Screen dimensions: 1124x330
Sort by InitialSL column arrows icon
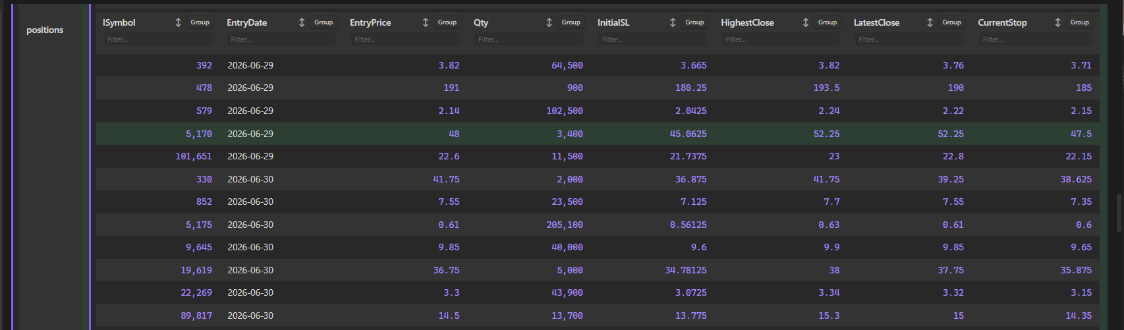[673, 22]
